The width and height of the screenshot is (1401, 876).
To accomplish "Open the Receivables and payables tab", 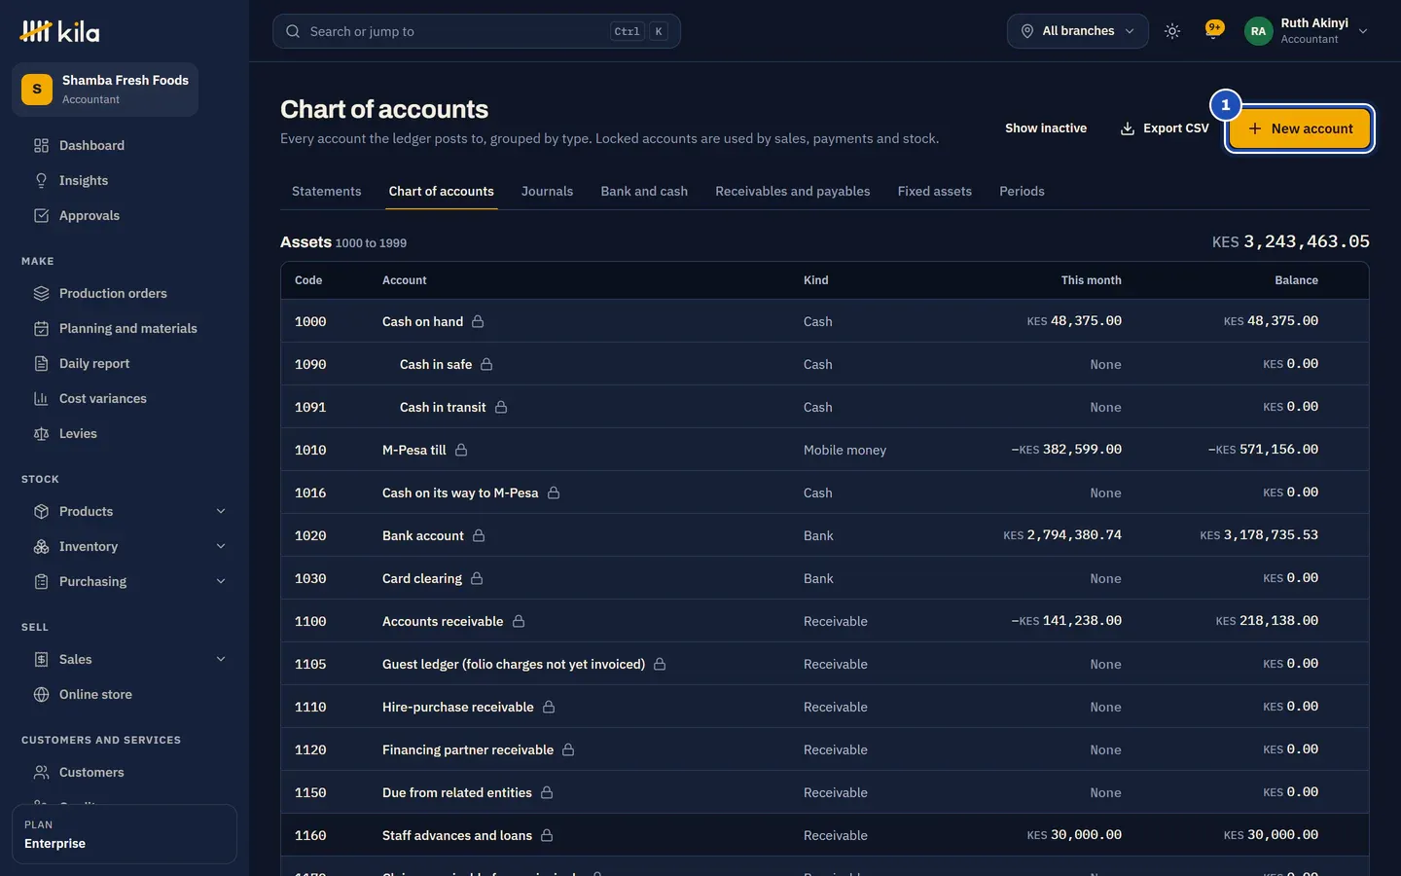I will pyautogui.click(x=793, y=192).
